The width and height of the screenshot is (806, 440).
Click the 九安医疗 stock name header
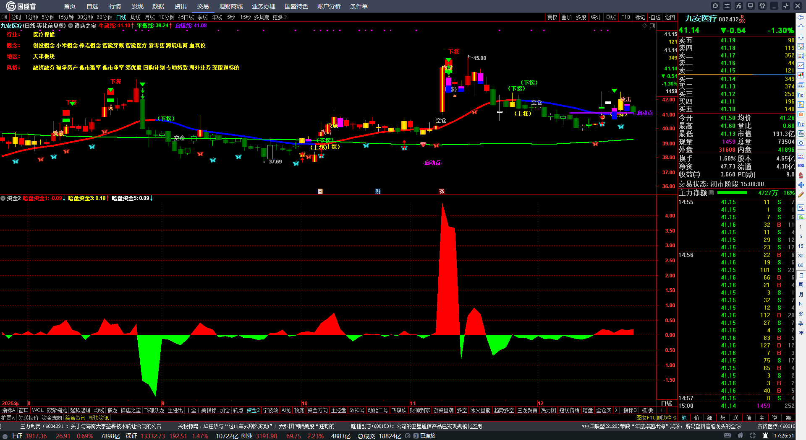click(x=701, y=18)
